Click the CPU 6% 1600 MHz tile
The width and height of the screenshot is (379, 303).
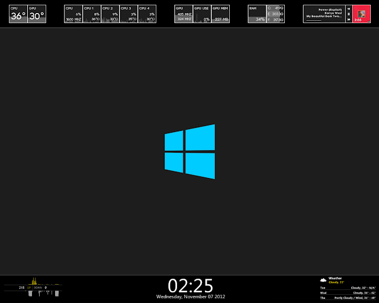click(73, 14)
